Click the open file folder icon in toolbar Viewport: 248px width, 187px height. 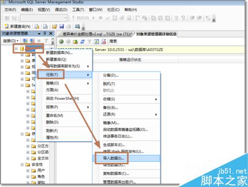click(x=54, y=26)
